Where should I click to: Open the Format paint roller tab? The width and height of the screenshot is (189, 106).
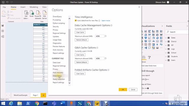click(x=149, y=57)
